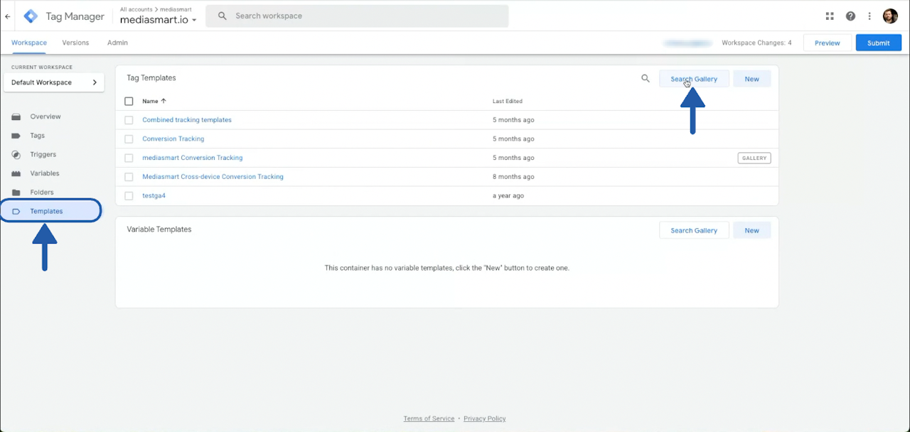The image size is (910, 432).
Task: Click the Tag Manager logo icon
Action: [31, 16]
